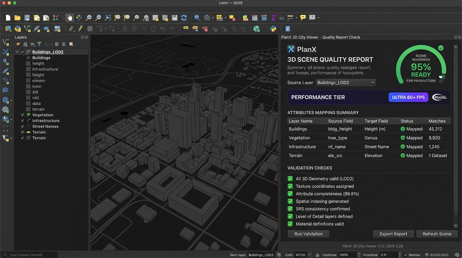Open the Python console icon
The image size is (462, 258).
click(273, 29)
